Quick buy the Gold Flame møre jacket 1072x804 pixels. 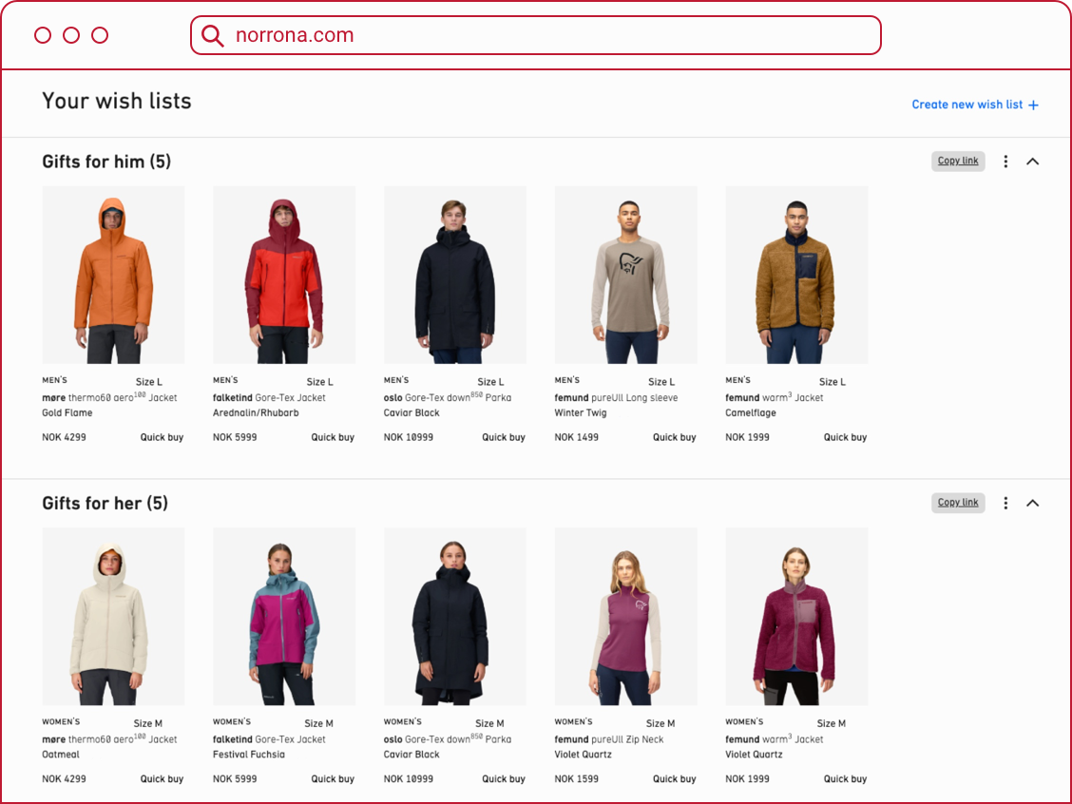point(162,437)
